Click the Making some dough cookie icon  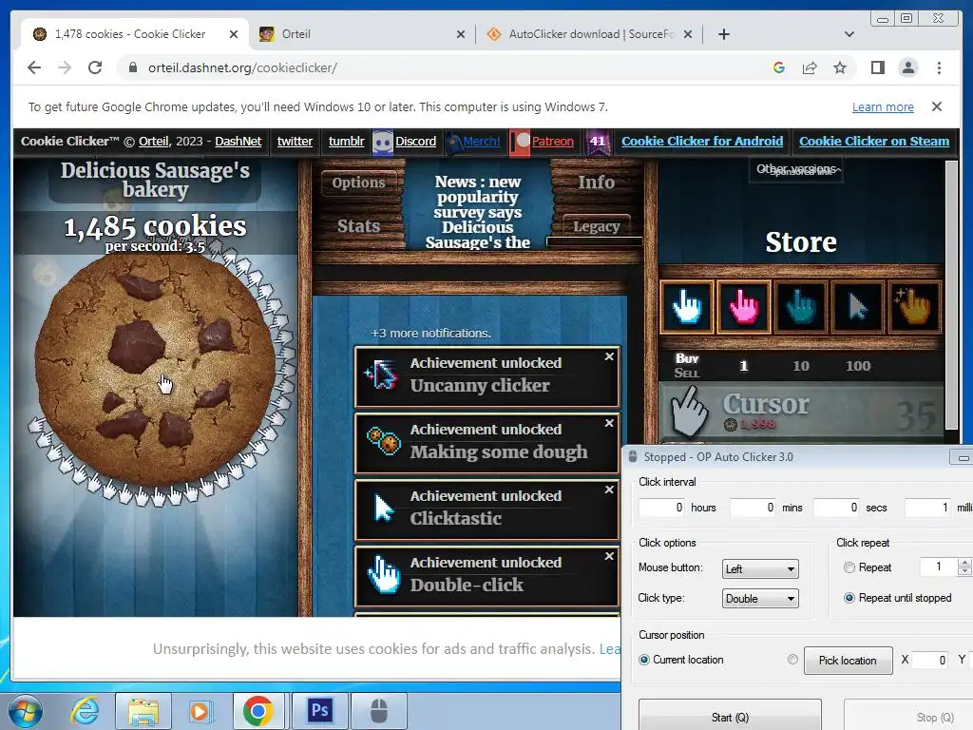[382, 441]
